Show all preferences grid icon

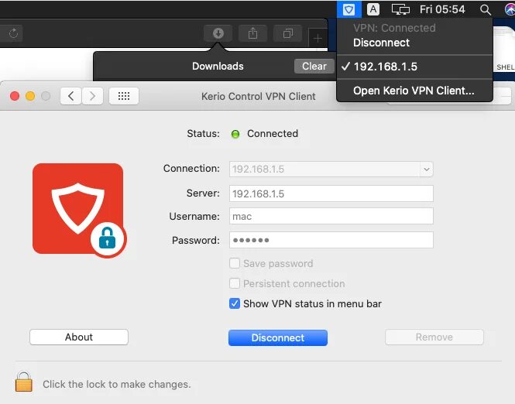click(123, 96)
